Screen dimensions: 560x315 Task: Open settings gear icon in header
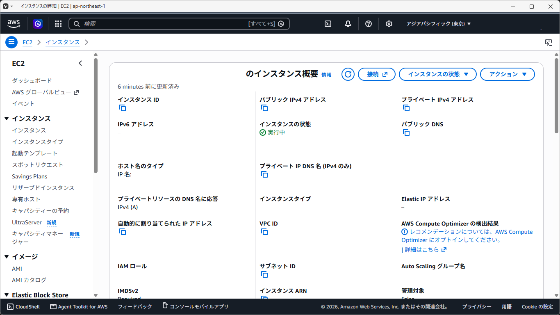click(x=389, y=24)
